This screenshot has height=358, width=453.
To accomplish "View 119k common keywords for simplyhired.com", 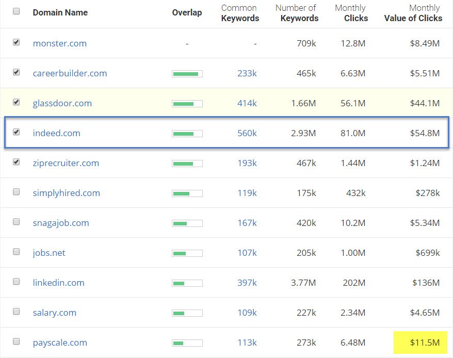I will (247, 193).
